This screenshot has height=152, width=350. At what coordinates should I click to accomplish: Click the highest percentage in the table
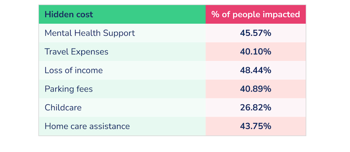pos(255,70)
